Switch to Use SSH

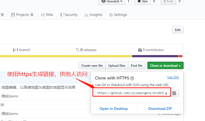click(173, 77)
